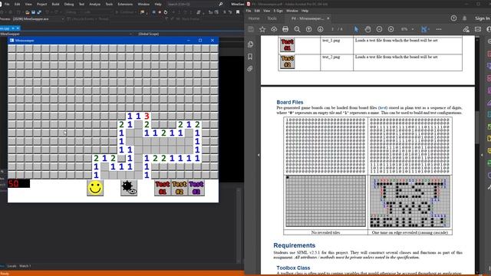Viewport: 491px width, 276px height.
Task: Click the Visual Studio toolbar bookmark icon
Action: point(238,12)
